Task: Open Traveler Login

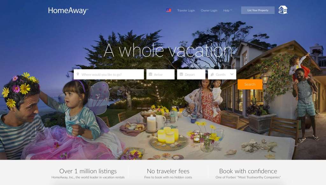Action: [x=186, y=10]
